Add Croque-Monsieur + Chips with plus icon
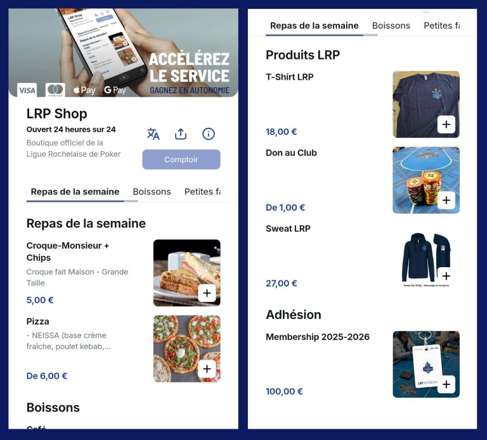The width and height of the screenshot is (487, 440). coord(207,293)
